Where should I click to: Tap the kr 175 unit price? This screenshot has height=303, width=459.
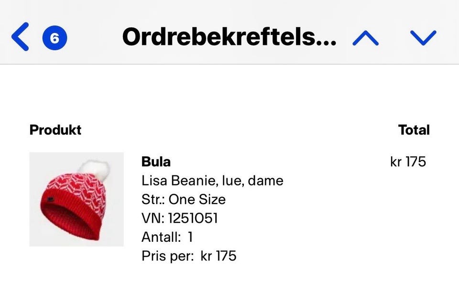[219, 256]
